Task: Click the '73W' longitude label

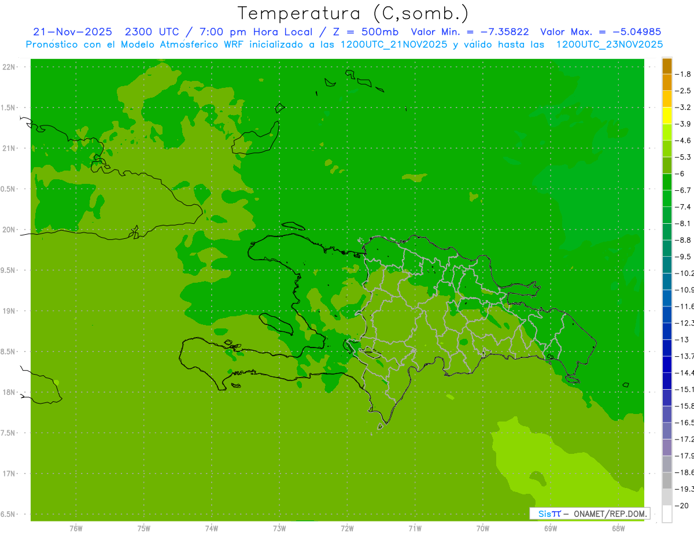Action: 279,528
